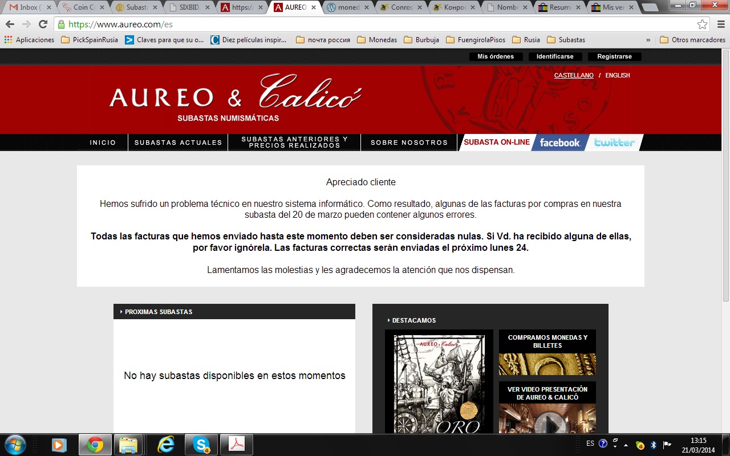The height and width of the screenshot is (456, 730).
Task: Select CASTELLANO language option
Action: click(x=573, y=75)
